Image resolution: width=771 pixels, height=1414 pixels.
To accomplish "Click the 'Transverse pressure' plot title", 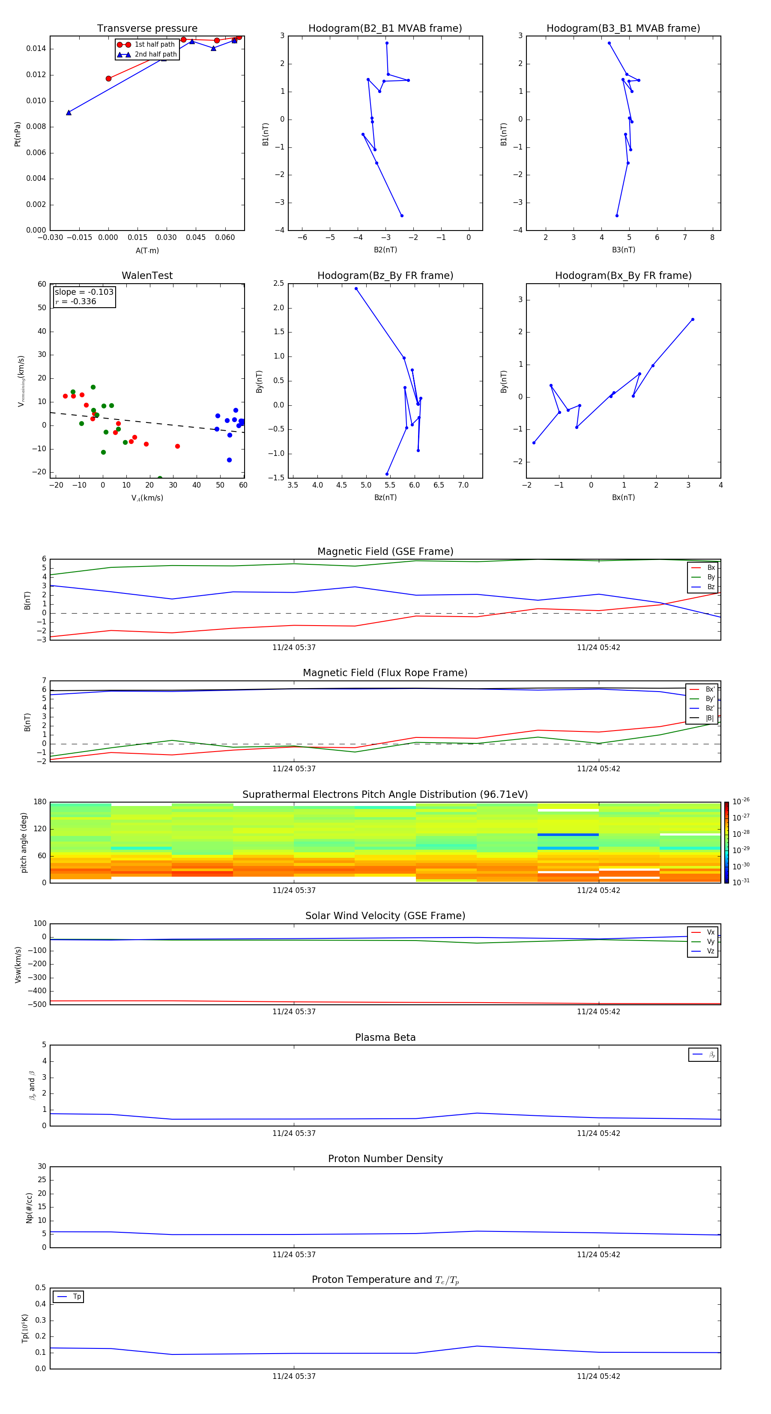I will click(x=147, y=29).
